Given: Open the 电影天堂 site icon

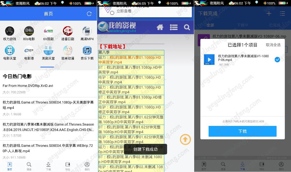Looking at the screenshot, I should point(10,53).
